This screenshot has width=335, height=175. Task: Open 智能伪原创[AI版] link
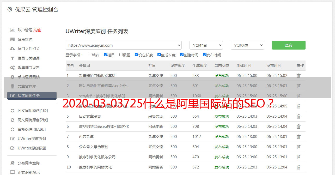32,129
